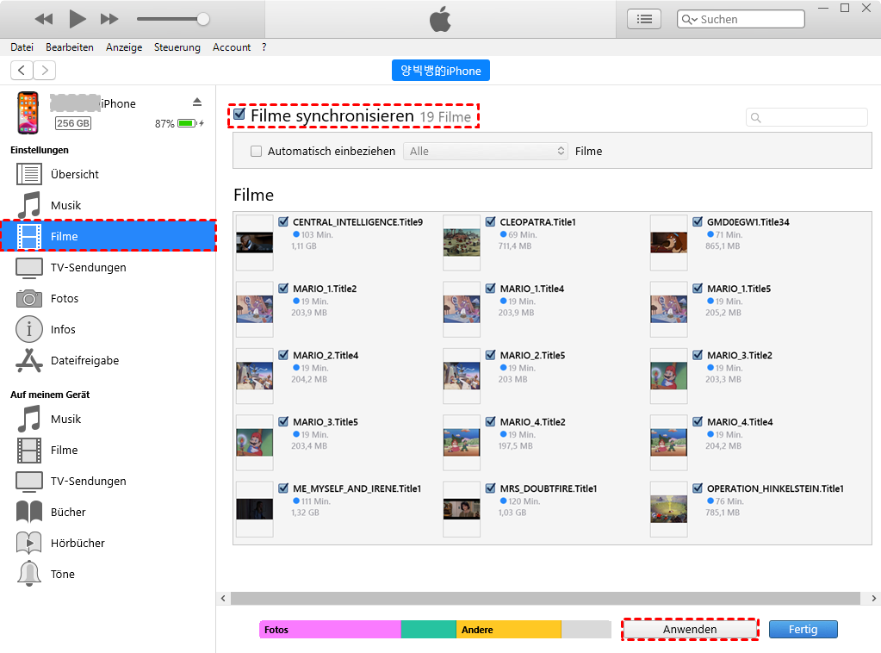Image resolution: width=881 pixels, height=653 pixels.
Task: Open the Steuerung menu
Action: [x=177, y=47]
